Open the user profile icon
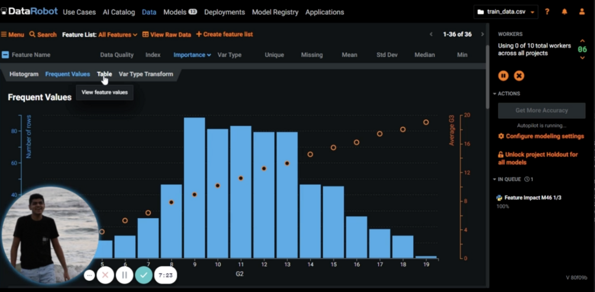The height and width of the screenshot is (292, 595). coord(582,12)
